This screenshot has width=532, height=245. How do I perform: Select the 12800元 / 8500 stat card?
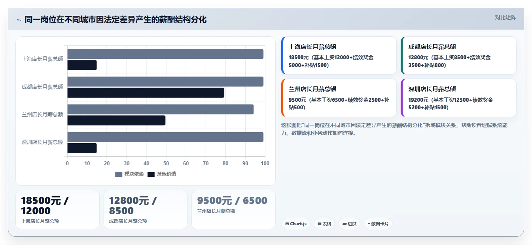(146, 209)
